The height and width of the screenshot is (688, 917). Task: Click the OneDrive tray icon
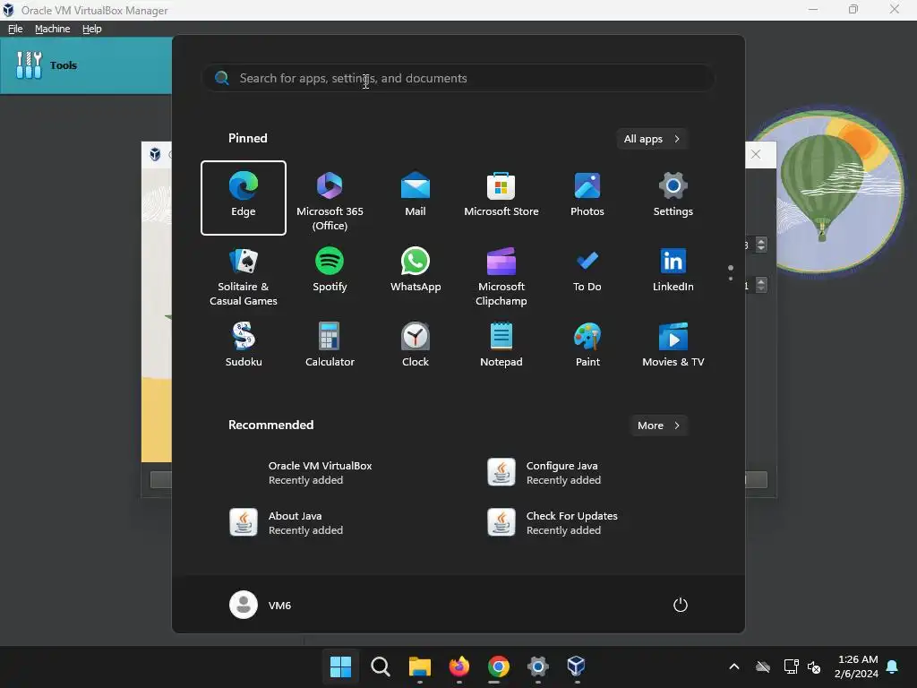coord(763,666)
